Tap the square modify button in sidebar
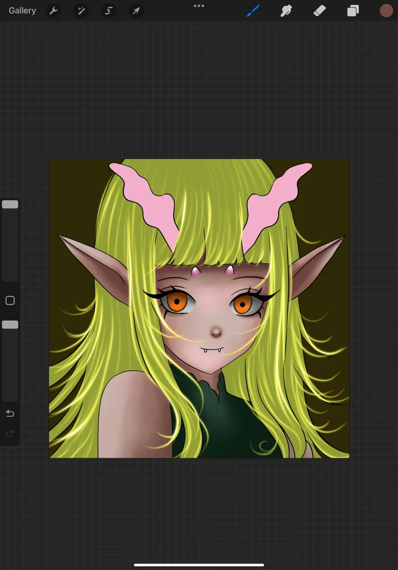The width and height of the screenshot is (398, 570). pyautogui.click(x=10, y=301)
